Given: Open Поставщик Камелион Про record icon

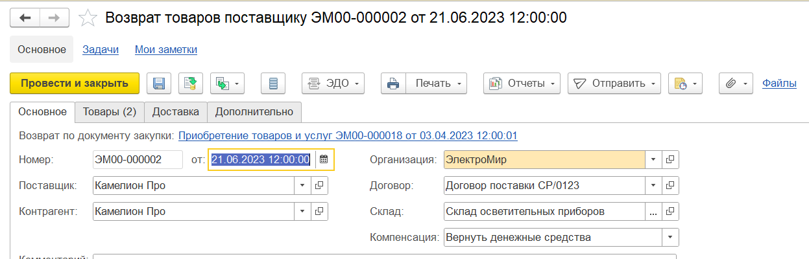Looking at the screenshot, I should tap(319, 186).
